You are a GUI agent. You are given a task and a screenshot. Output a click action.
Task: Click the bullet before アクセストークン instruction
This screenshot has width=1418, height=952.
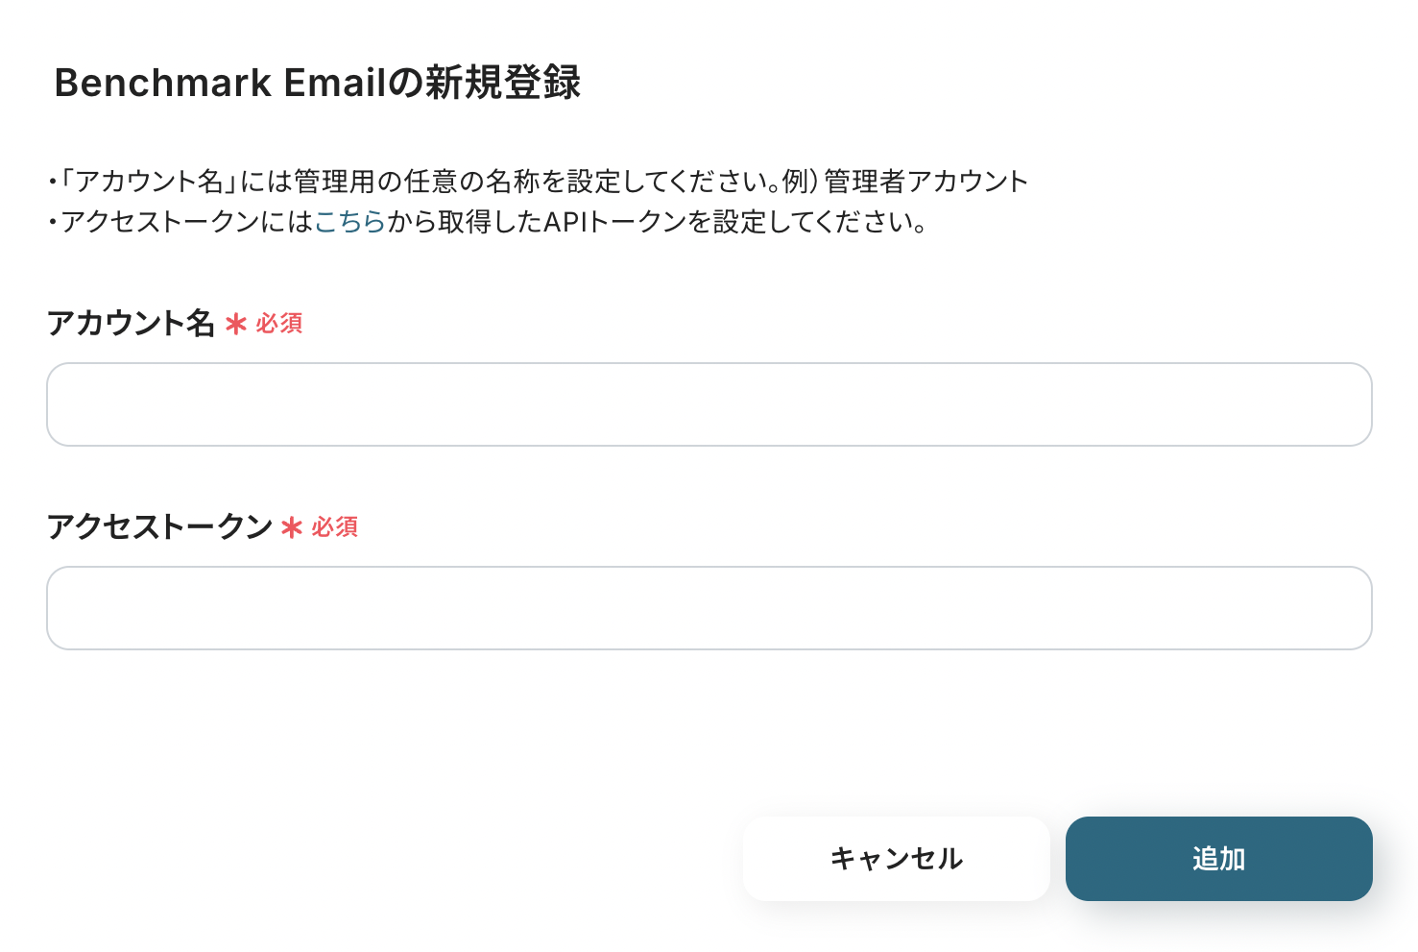52,223
